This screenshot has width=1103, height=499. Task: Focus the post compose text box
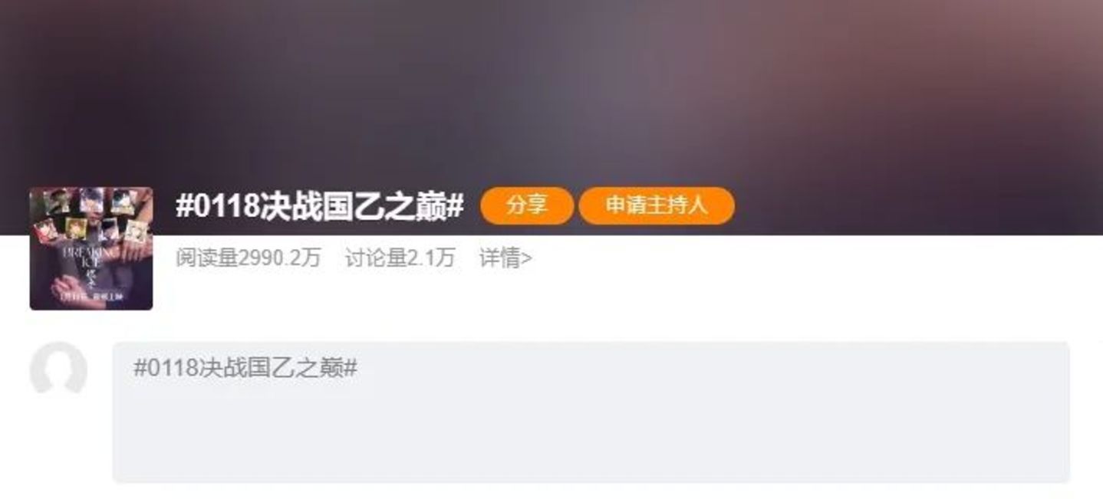click(x=591, y=412)
